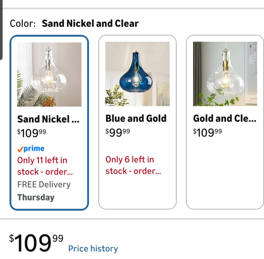Image resolution: width=264 pixels, height=259 pixels.
Task: Choose the Gold and Clear pendant image
Action: 225,74
